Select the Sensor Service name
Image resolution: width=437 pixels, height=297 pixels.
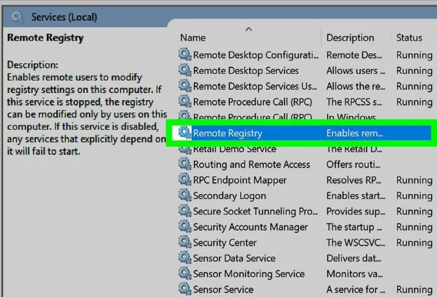[x=223, y=290]
